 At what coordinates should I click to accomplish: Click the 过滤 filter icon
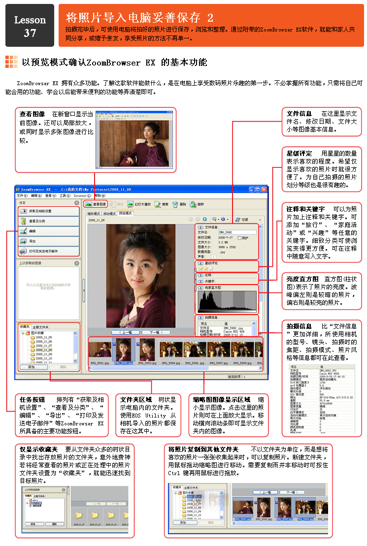click(x=238, y=220)
